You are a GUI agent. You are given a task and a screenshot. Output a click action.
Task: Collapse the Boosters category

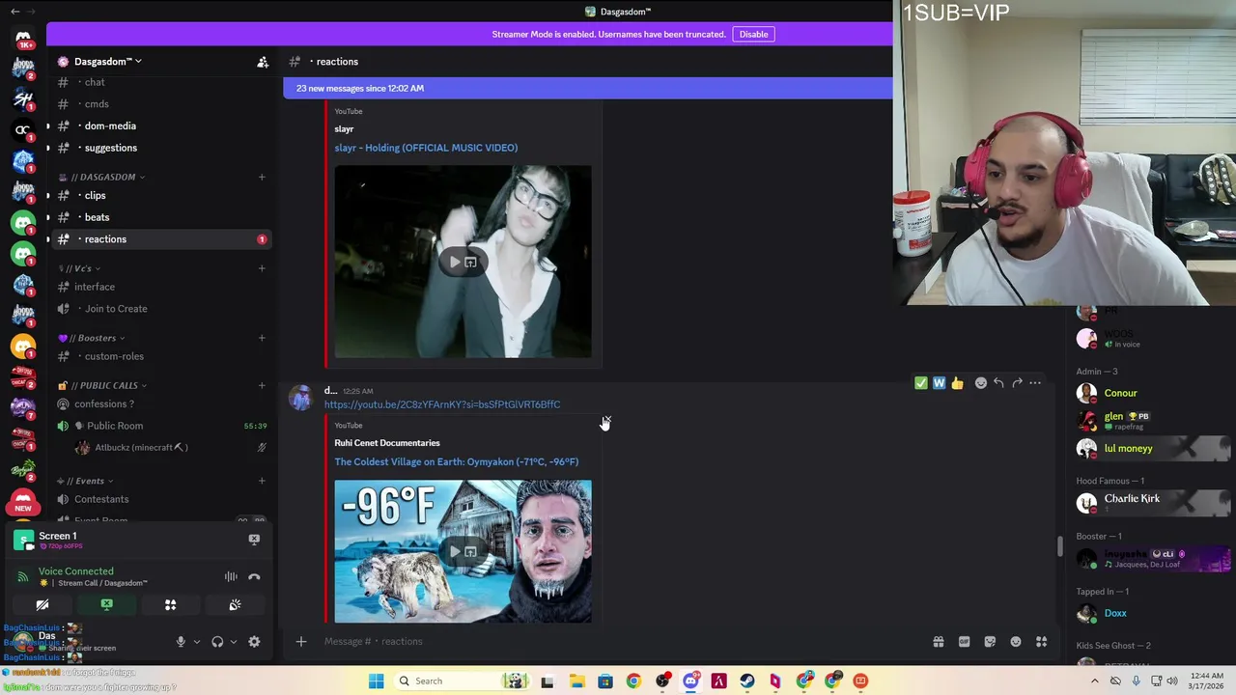[93, 338]
